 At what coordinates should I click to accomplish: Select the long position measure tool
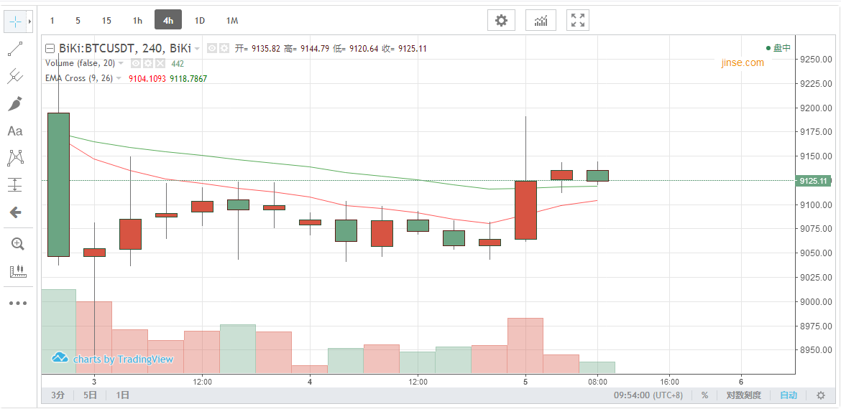tap(16, 185)
